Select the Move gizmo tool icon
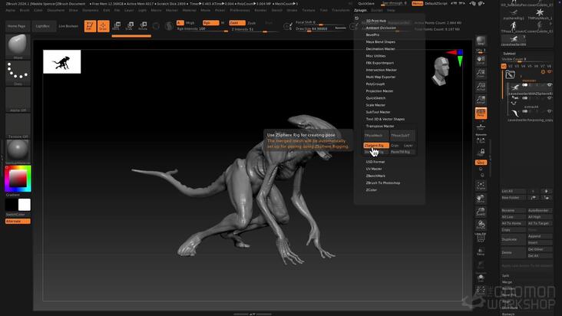 click(116, 26)
